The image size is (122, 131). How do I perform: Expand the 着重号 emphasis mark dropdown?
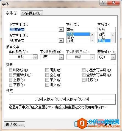click(x=113, y=57)
